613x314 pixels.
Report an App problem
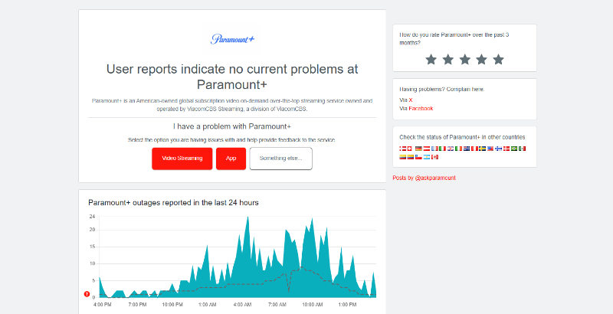pyautogui.click(x=231, y=159)
